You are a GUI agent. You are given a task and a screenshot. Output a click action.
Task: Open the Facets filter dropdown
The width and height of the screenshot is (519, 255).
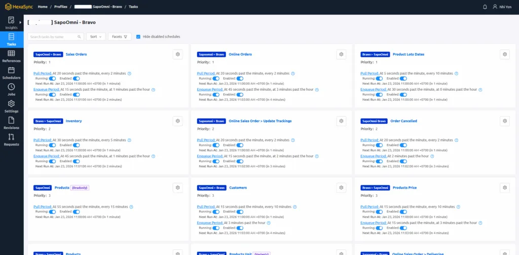[120, 37]
